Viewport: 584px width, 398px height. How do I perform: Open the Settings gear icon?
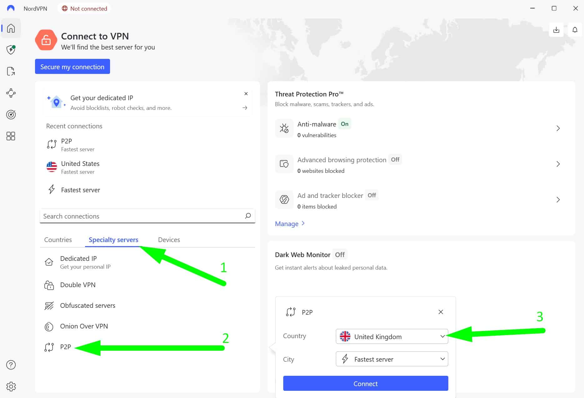tap(11, 386)
